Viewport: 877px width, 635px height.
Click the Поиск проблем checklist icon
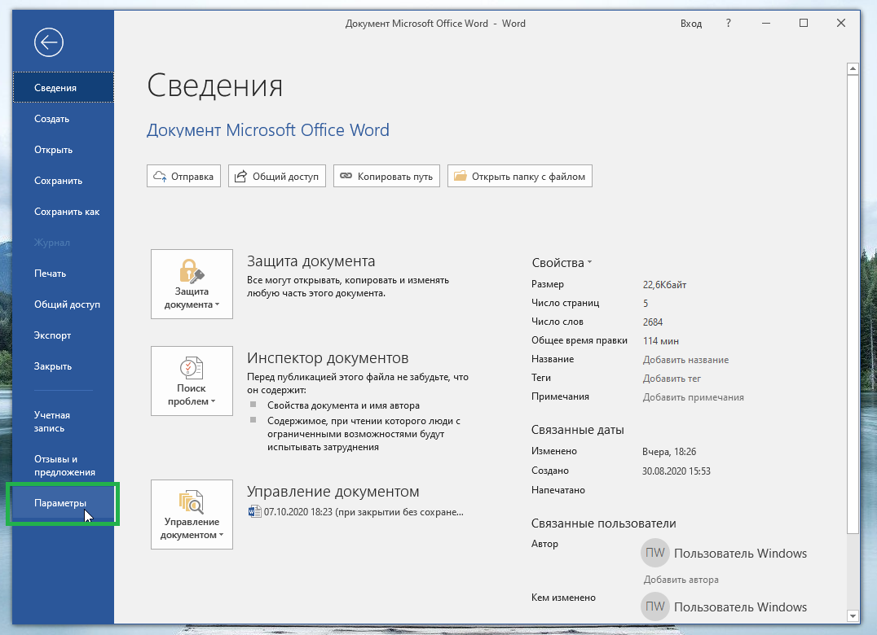click(x=192, y=368)
